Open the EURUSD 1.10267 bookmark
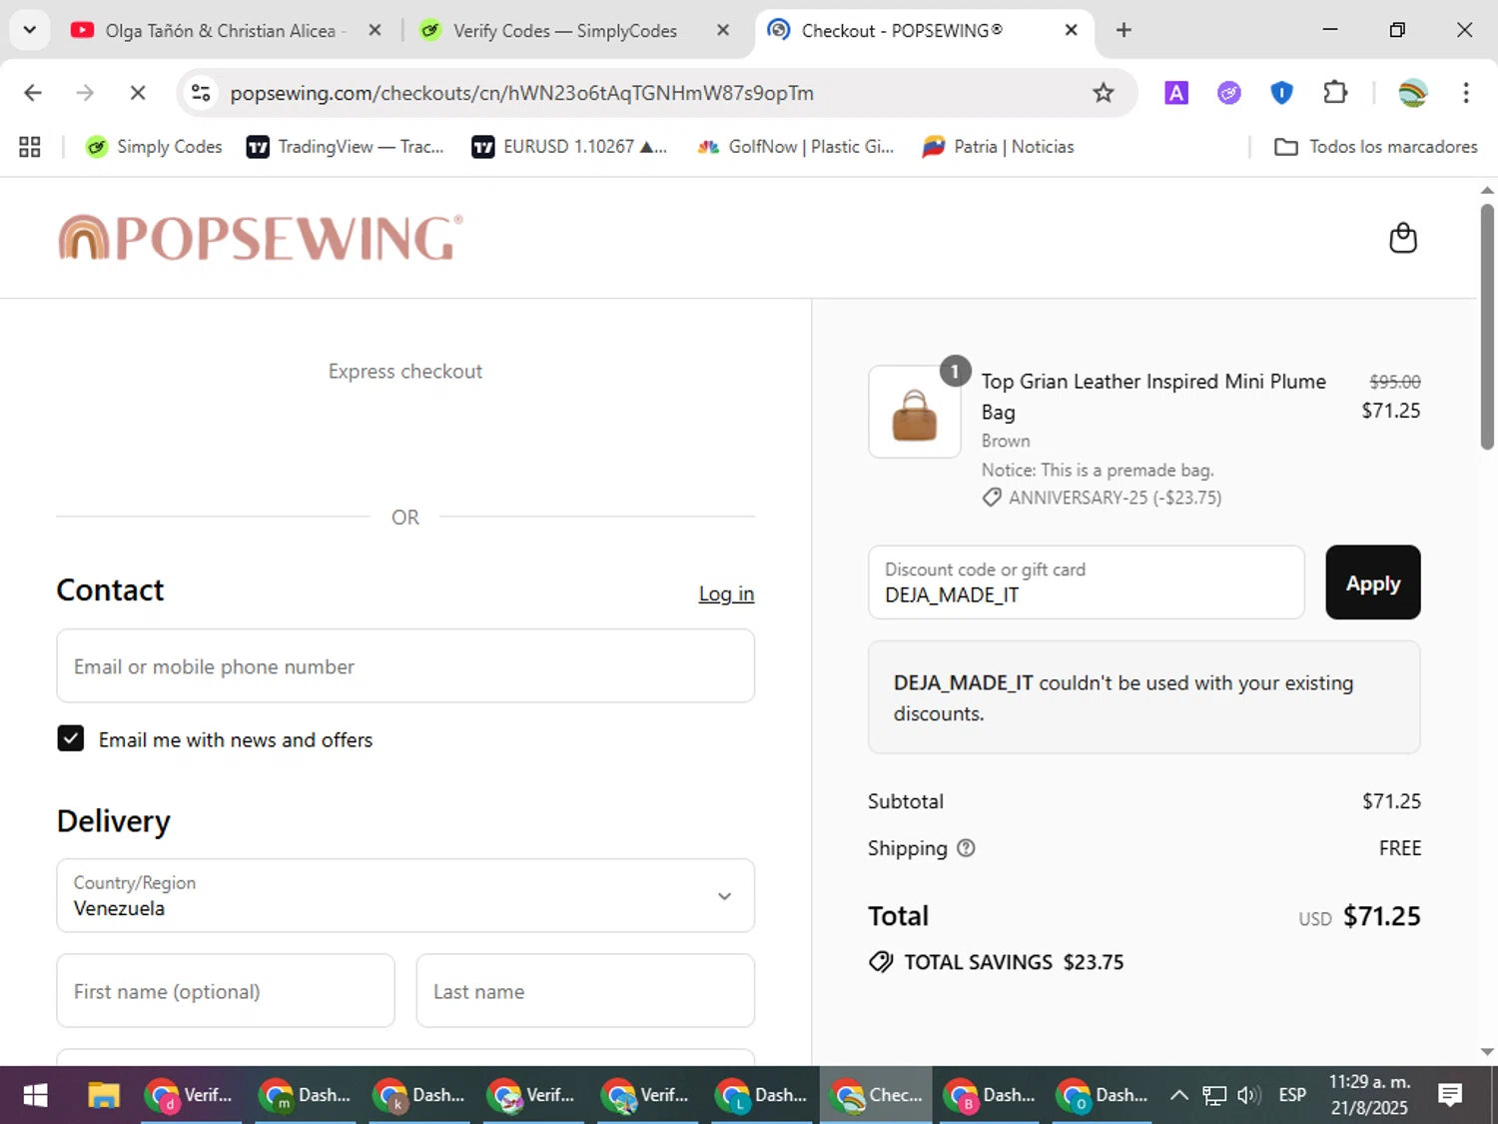Viewport: 1498px width, 1124px height. click(x=569, y=147)
